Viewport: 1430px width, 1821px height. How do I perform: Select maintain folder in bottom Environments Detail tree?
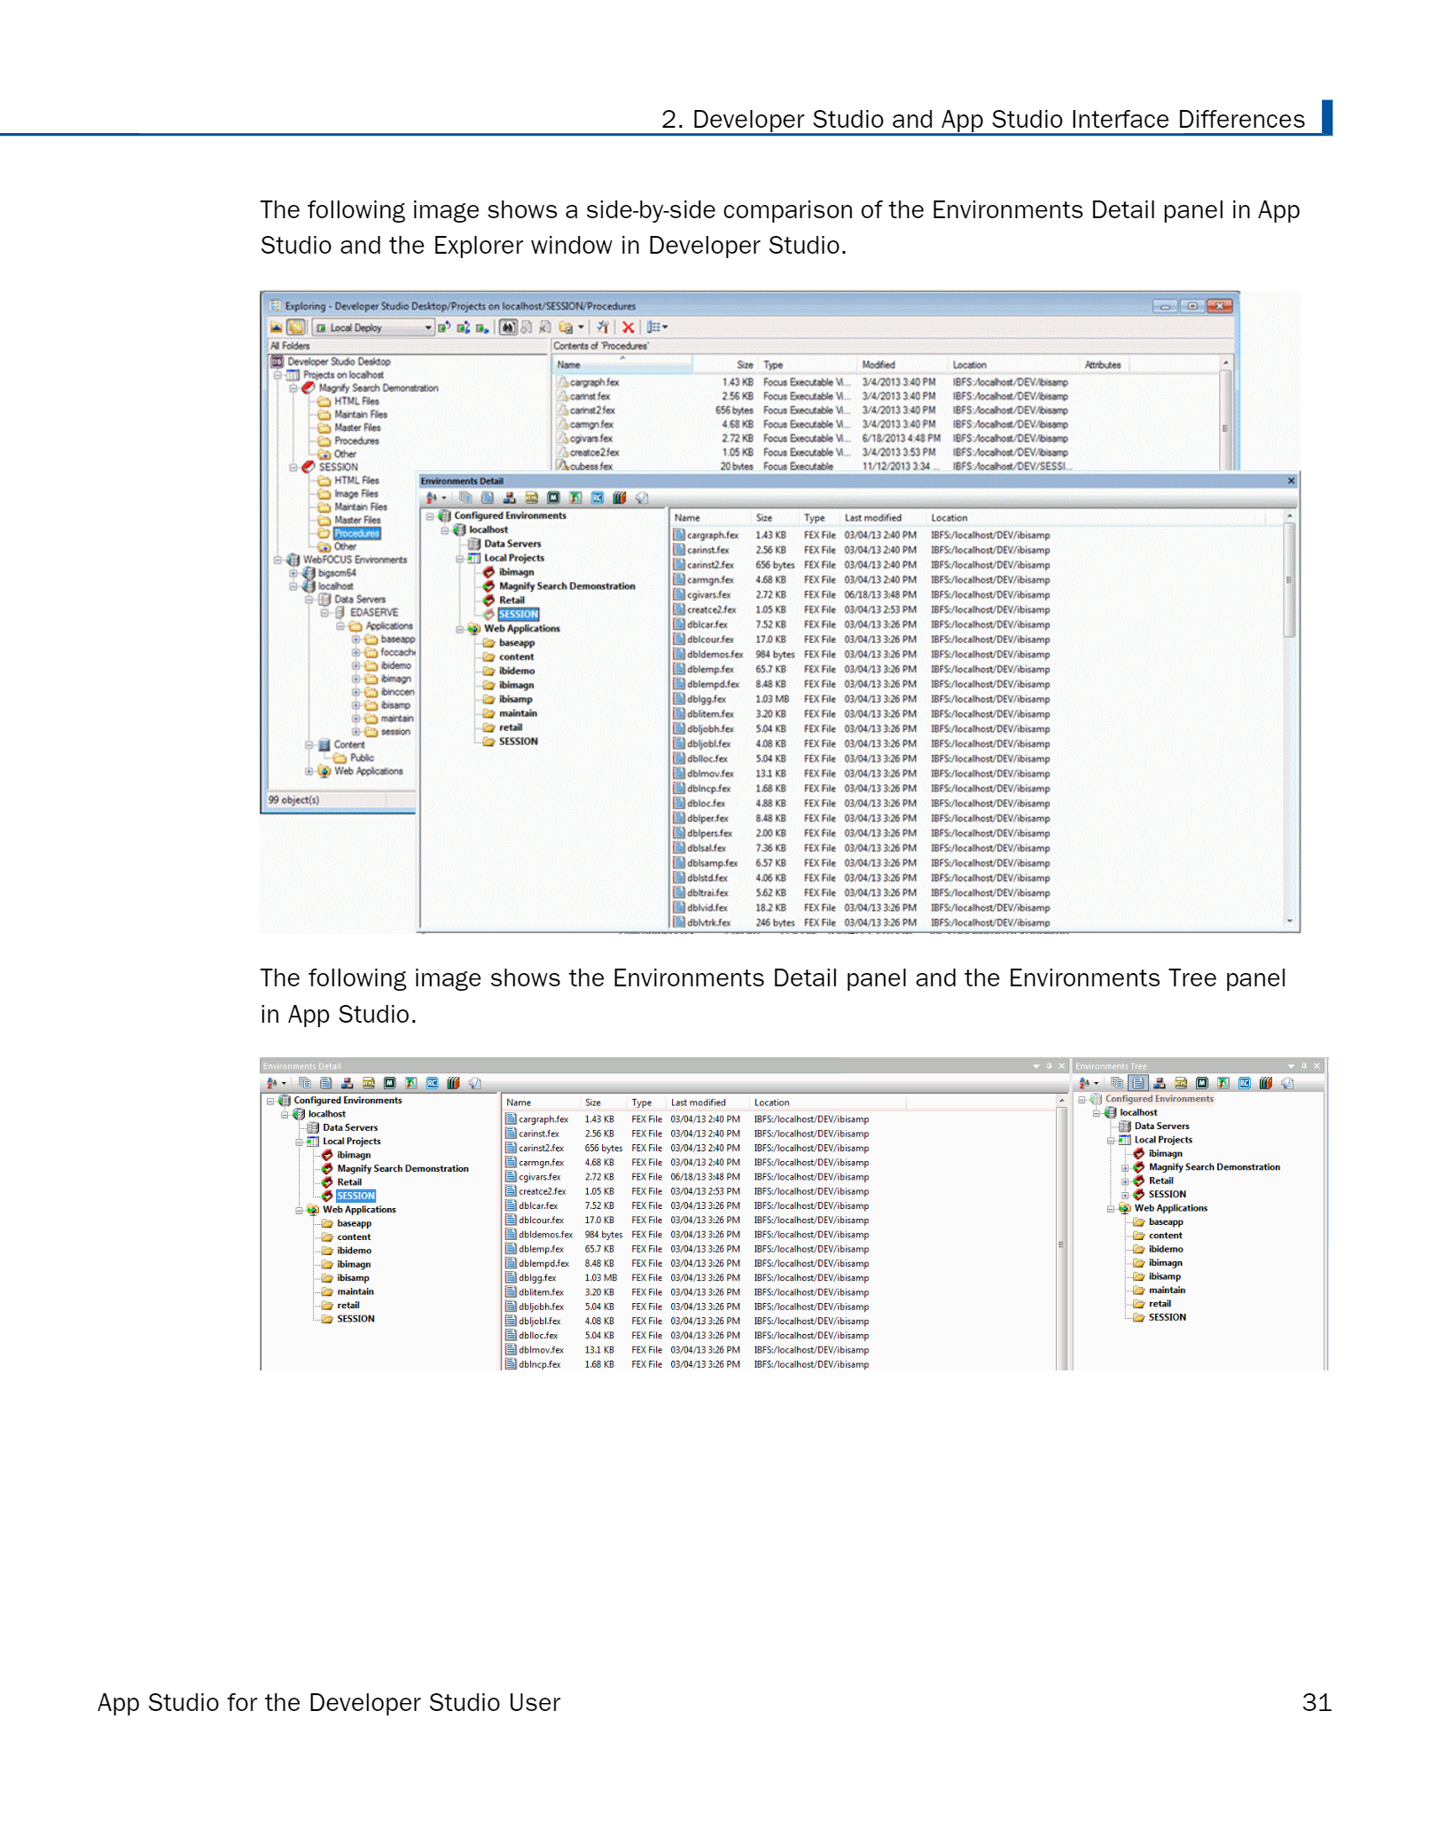click(355, 1291)
